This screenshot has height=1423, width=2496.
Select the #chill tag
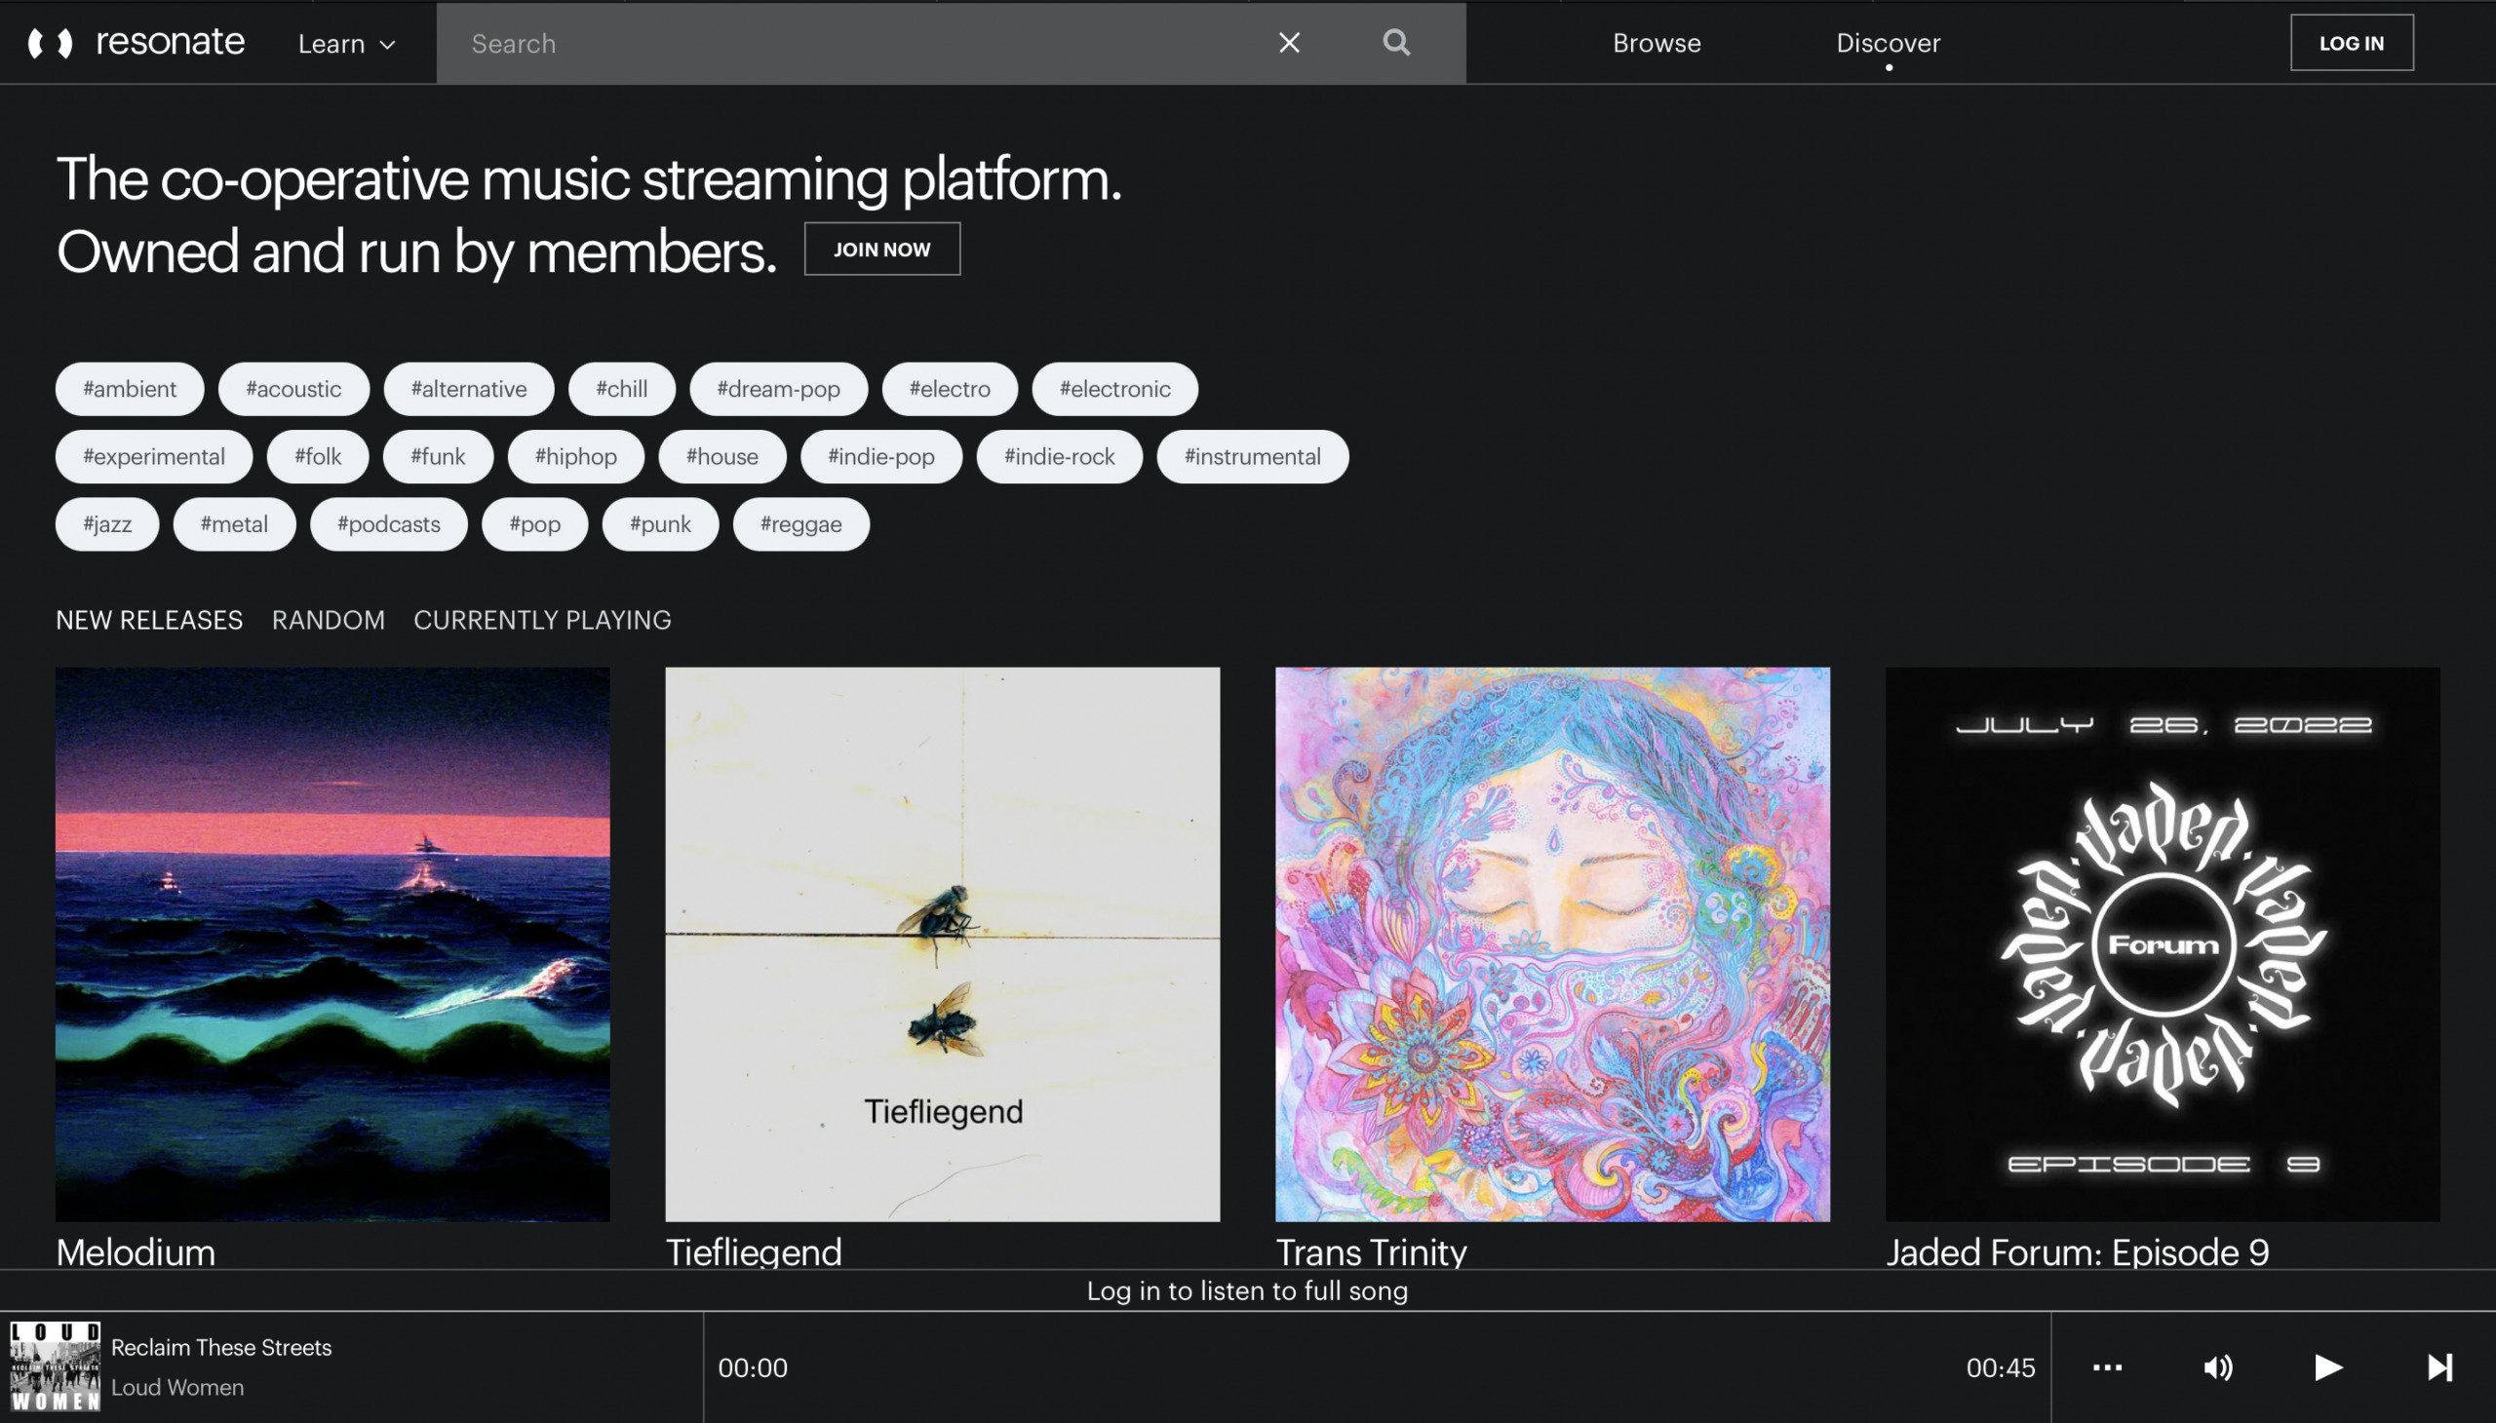[622, 389]
